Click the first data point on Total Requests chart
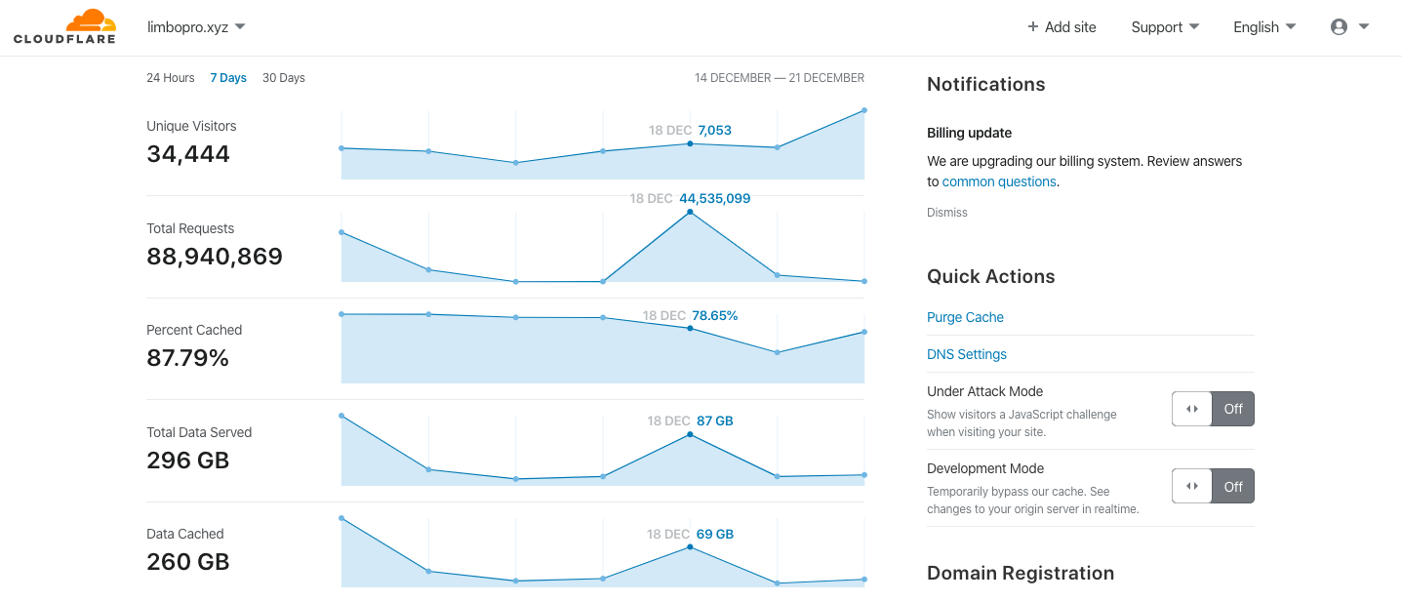 pyautogui.click(x=341, y=232)
